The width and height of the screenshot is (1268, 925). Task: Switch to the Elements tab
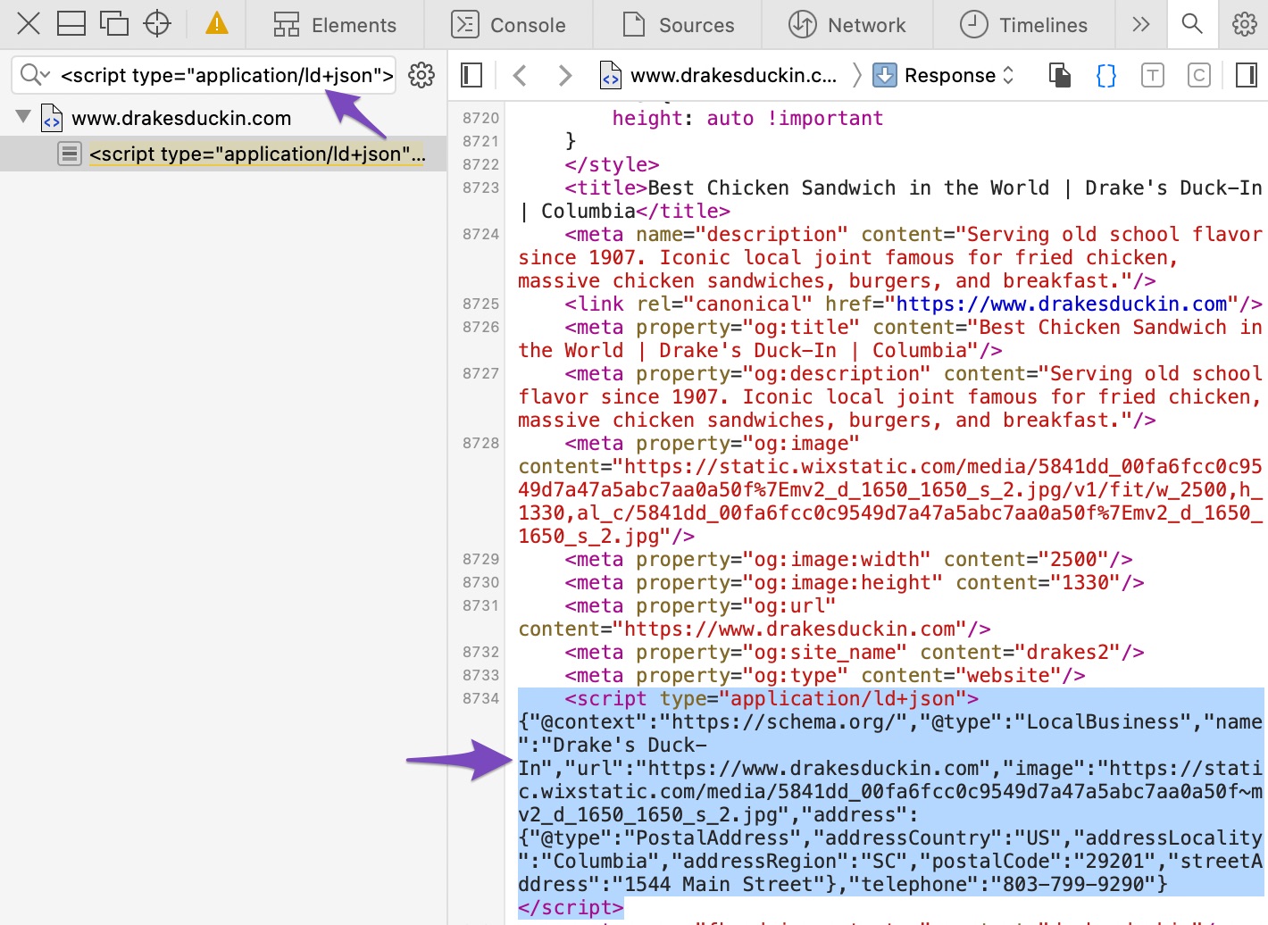point(335,25)
